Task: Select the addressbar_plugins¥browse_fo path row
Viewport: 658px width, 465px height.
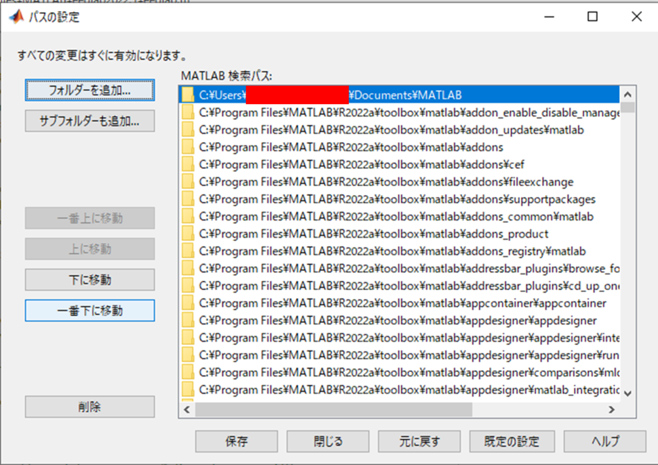Action: (400, 269)
